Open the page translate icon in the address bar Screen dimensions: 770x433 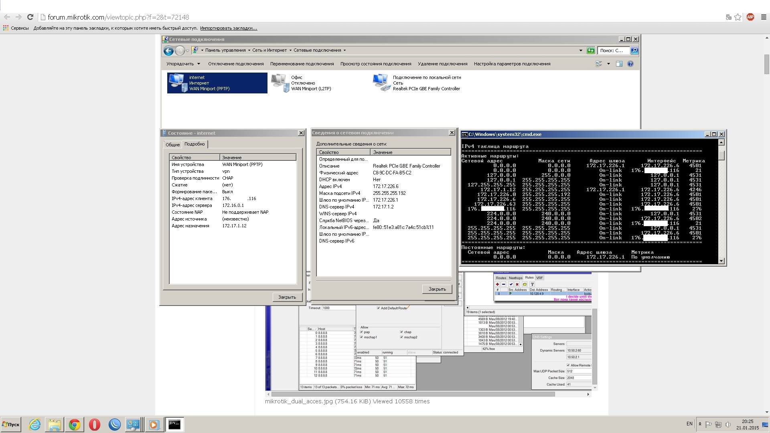(x=729, y=17)
